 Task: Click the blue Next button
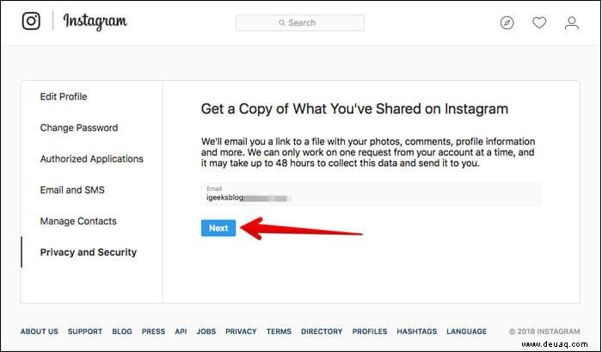coord(218,228)
